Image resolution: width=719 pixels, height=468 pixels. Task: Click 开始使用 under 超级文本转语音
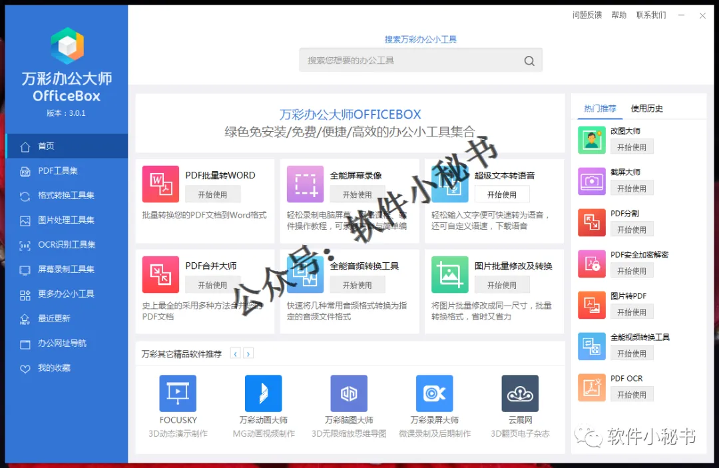[502, 194]
